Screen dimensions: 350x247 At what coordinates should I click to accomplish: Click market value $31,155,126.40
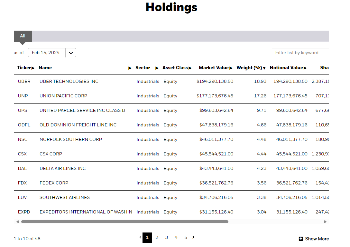pos(216,212)
